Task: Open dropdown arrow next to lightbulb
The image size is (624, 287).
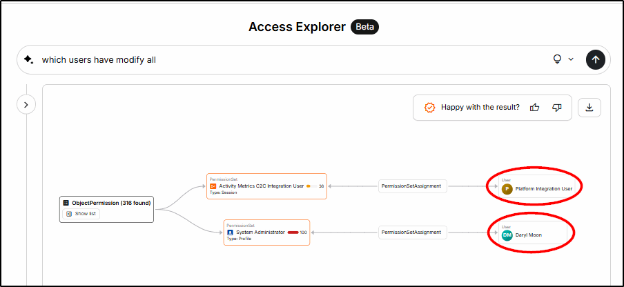Action: [571, 59]
